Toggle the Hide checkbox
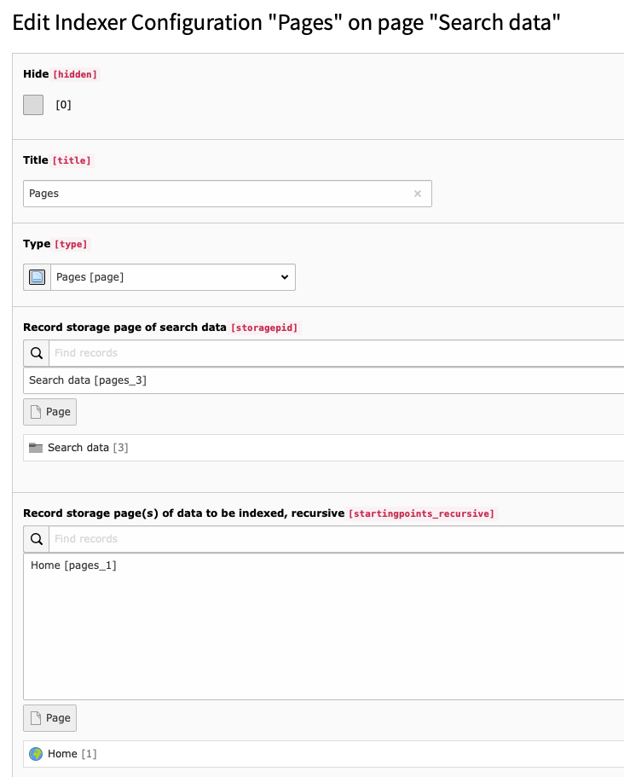Screen dimensions: 624x777 [x=32, y=104]
